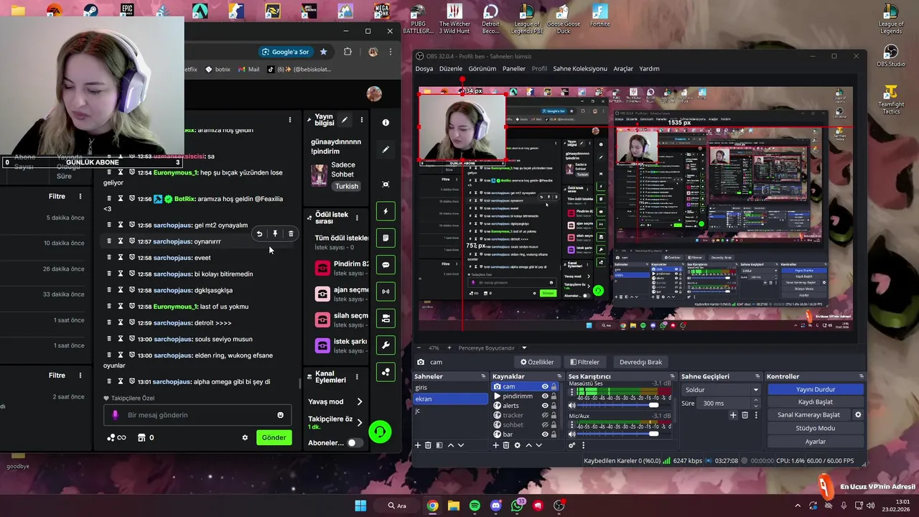Viewport: 919px width, 517px height.
Task: Click the green headset help button
Action: pyautogui.click(x=380, y=432)
